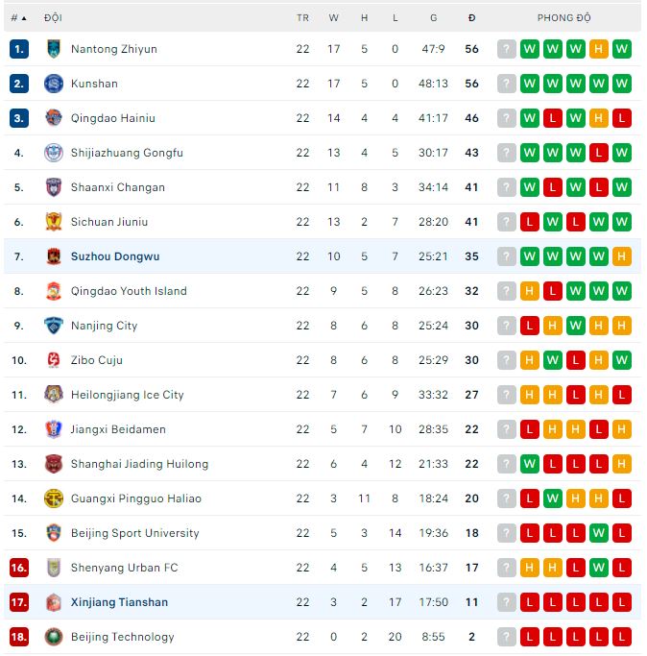Click the Kunshan club logo
647x656 pixels.
pos(54,84)
